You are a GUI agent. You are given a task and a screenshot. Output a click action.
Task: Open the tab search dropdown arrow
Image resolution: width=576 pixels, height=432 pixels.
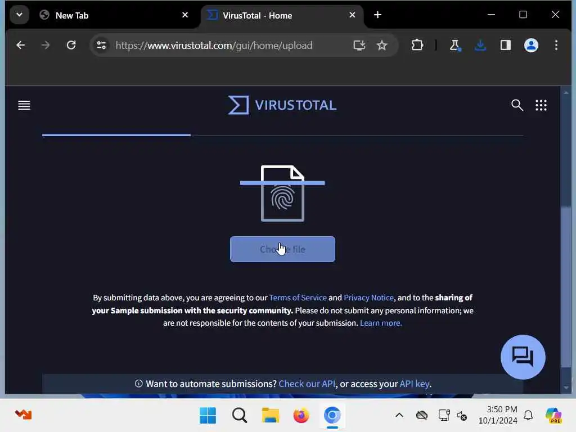pyautogui.click(x=19, y=15)
